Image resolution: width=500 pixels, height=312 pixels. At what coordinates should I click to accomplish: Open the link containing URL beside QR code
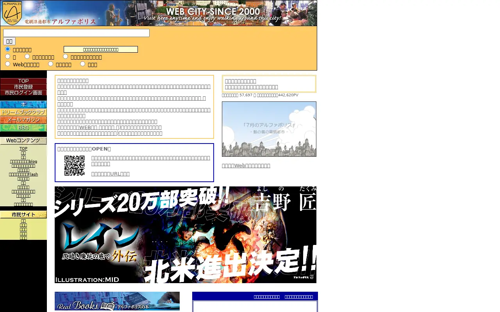[x=111, y=174]
